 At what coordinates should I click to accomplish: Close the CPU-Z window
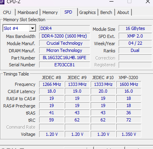point(148,2)
